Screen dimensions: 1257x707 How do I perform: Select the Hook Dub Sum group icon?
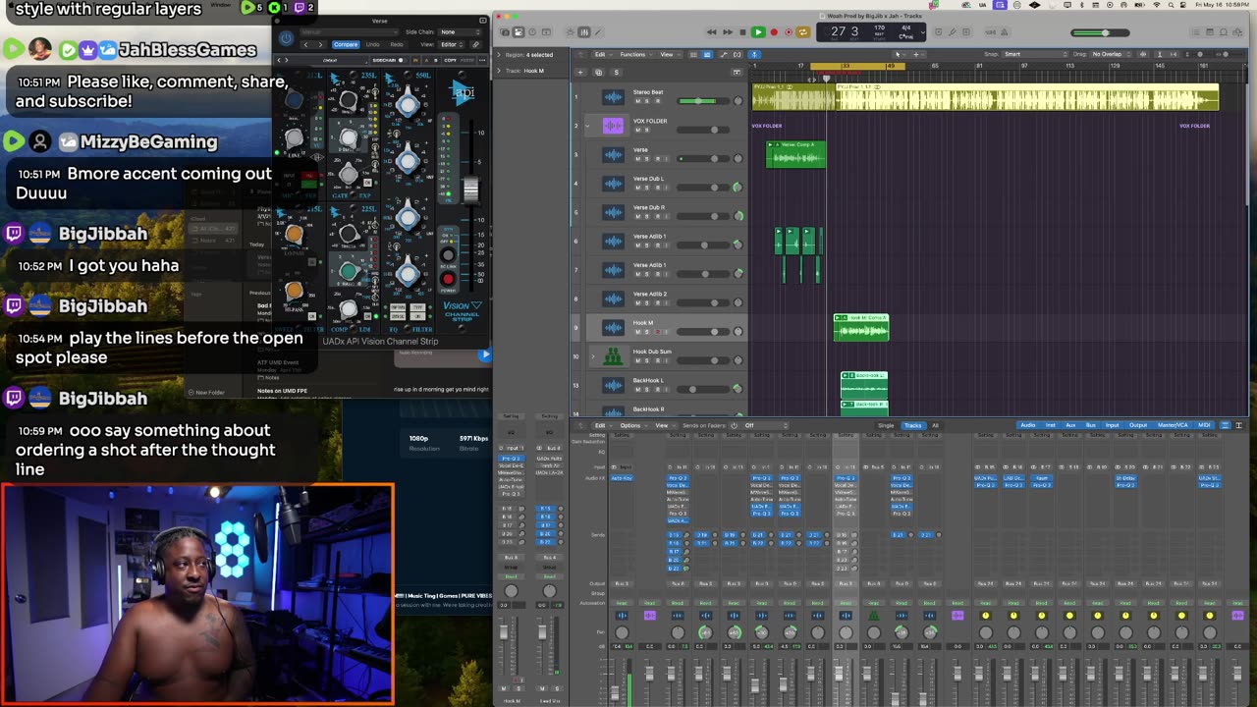613,356
